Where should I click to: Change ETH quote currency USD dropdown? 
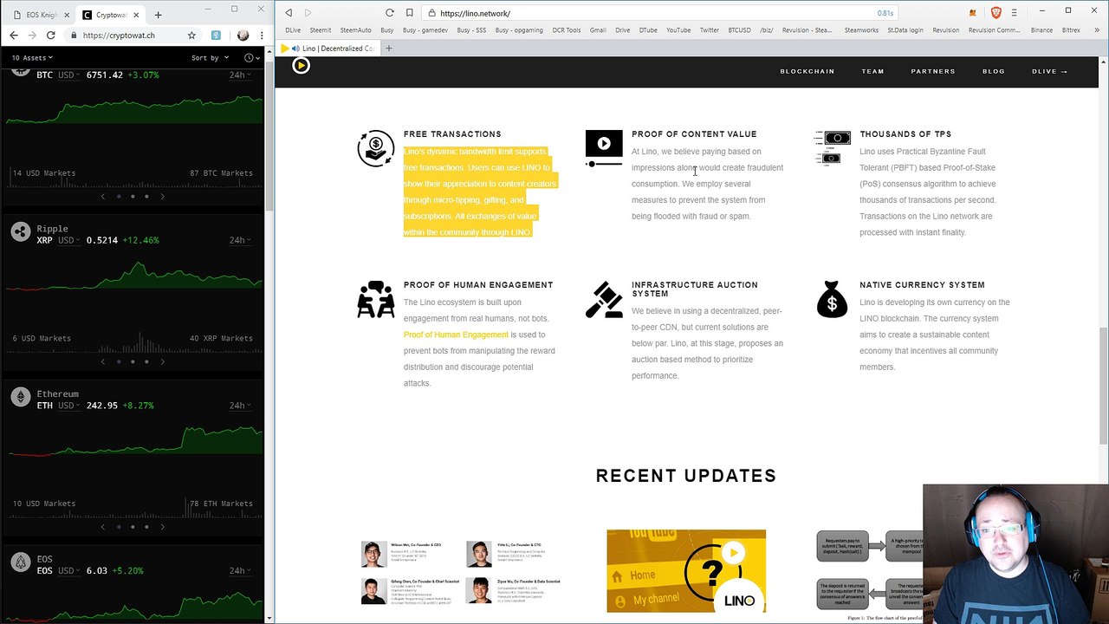(x=68, y=406)
